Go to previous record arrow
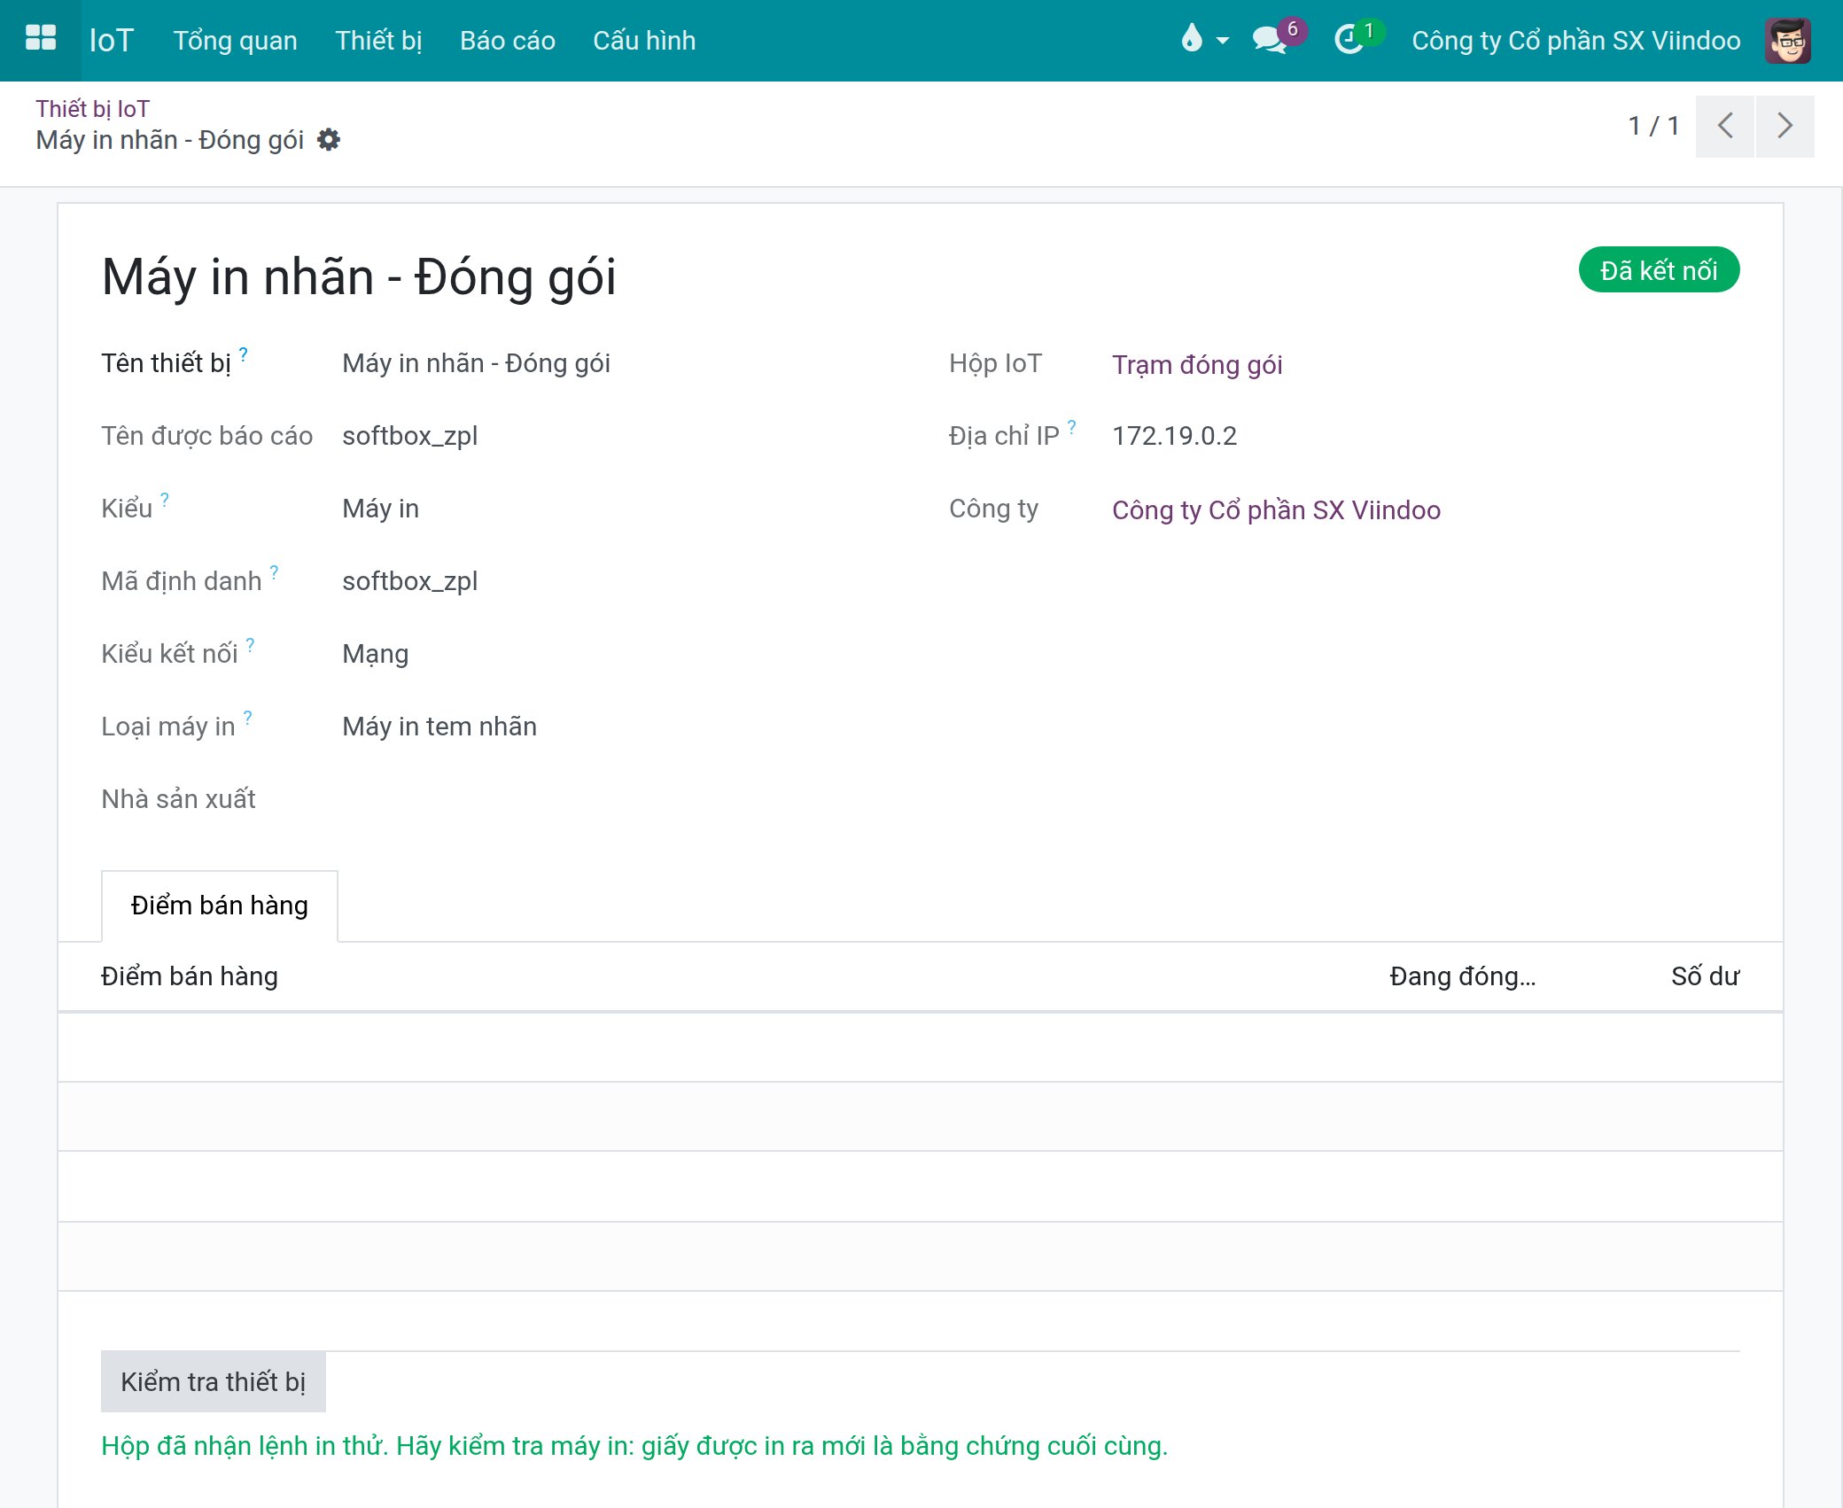 (x=1724, y=126)
